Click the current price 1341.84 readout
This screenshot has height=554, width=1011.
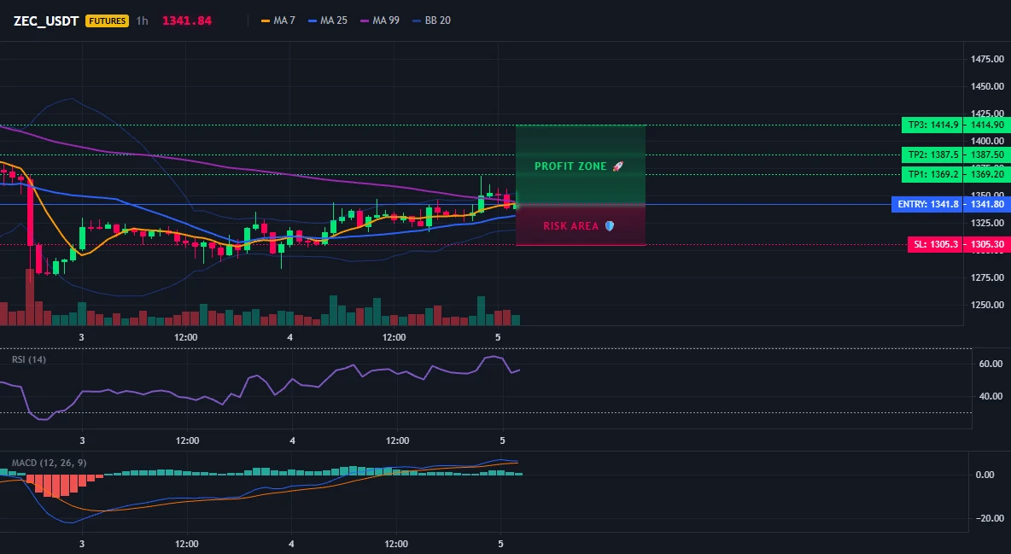(x=187, y=20)
